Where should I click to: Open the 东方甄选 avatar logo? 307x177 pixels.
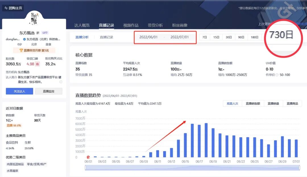[x=34, y=19]
